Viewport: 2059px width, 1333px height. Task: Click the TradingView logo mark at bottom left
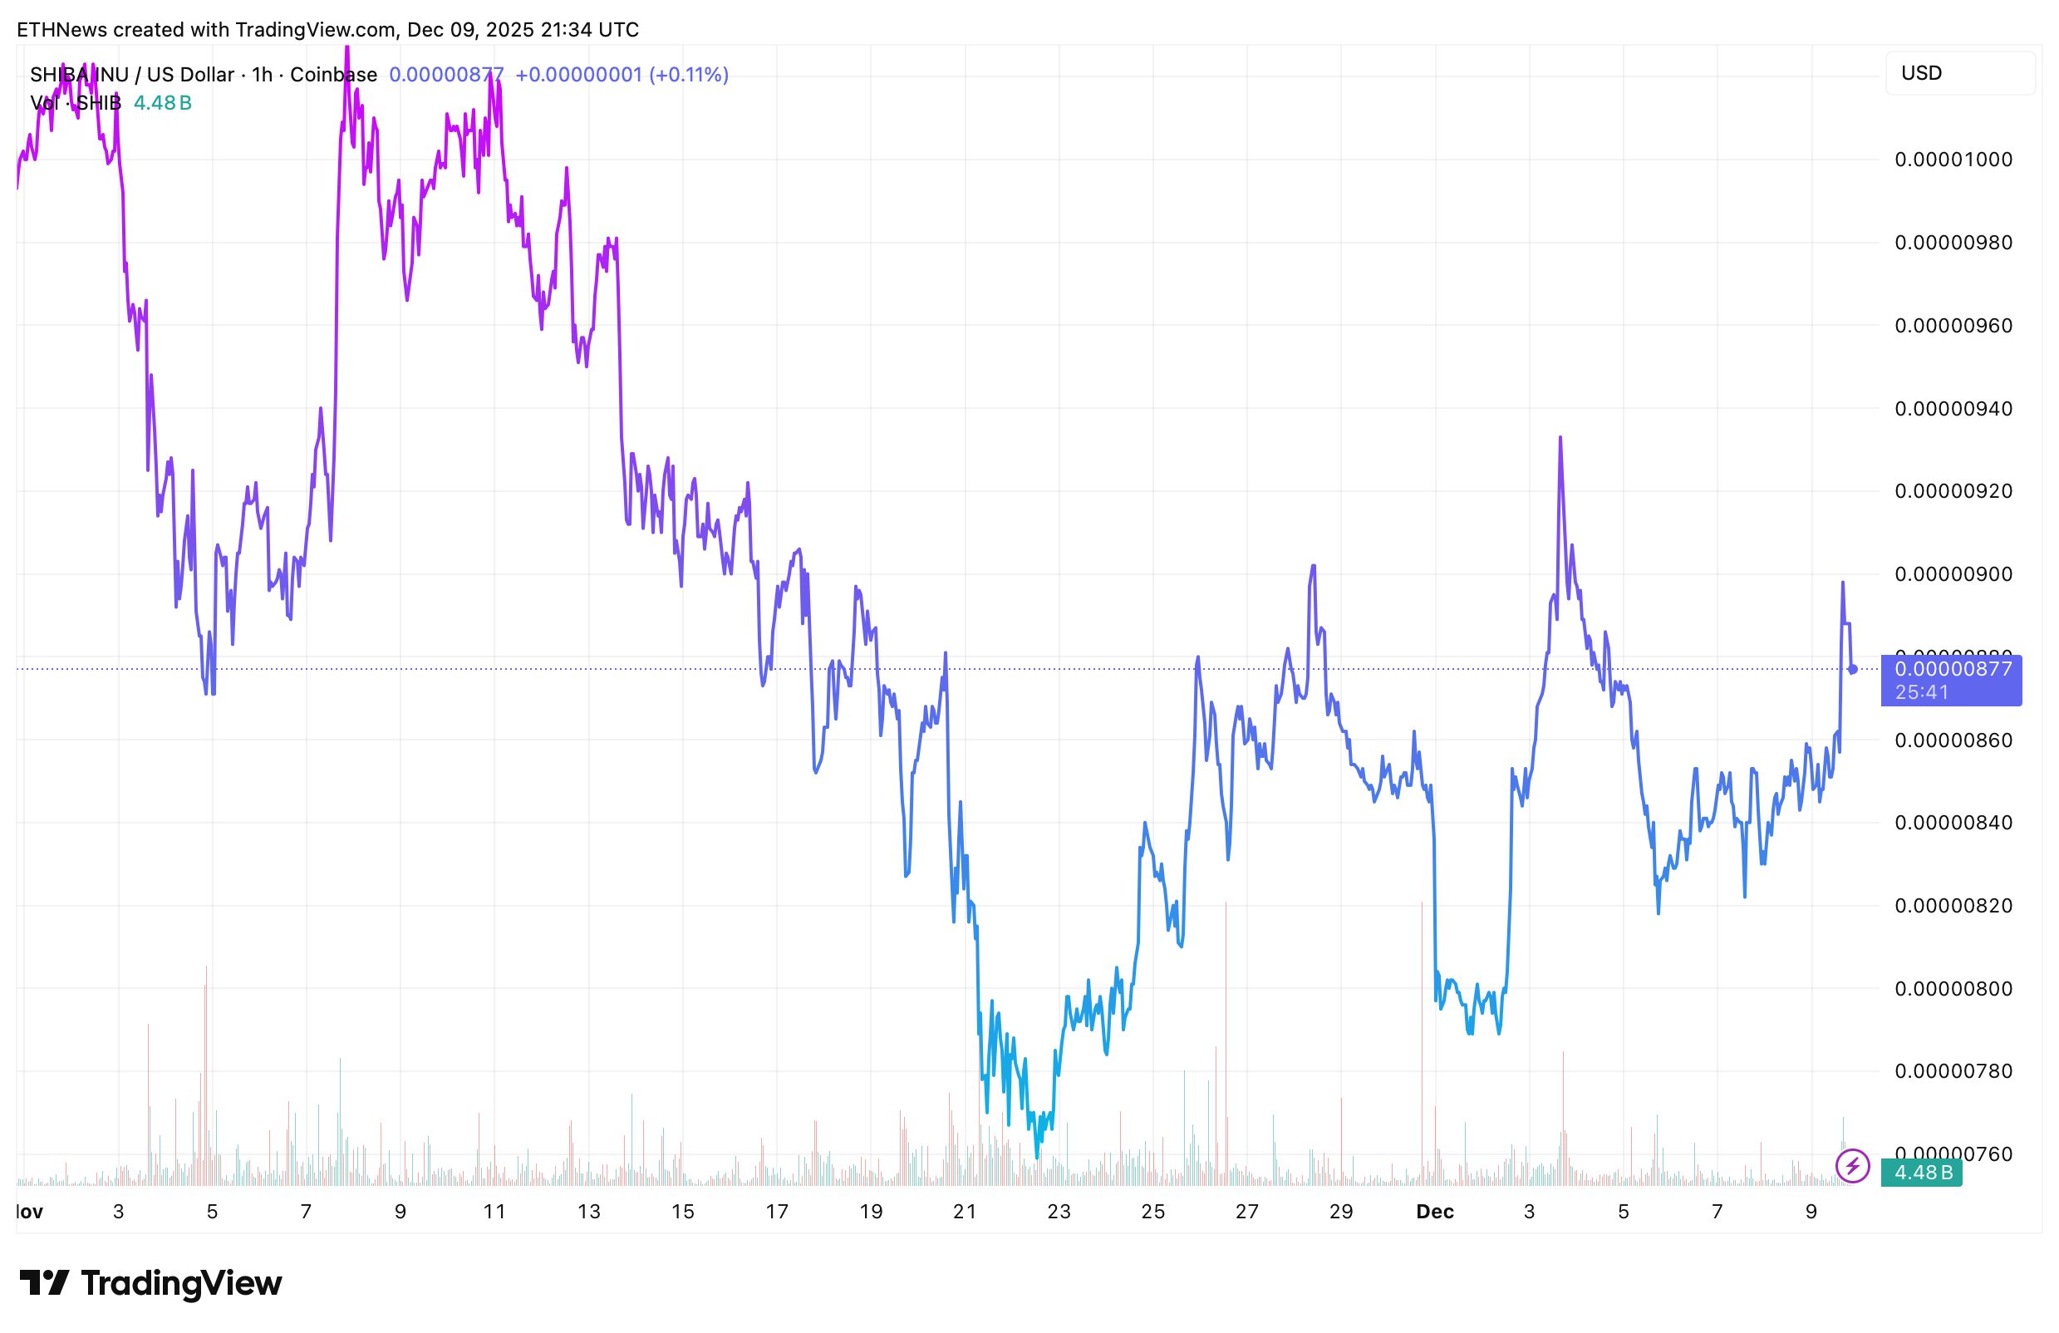click(x=44, y=1282)
